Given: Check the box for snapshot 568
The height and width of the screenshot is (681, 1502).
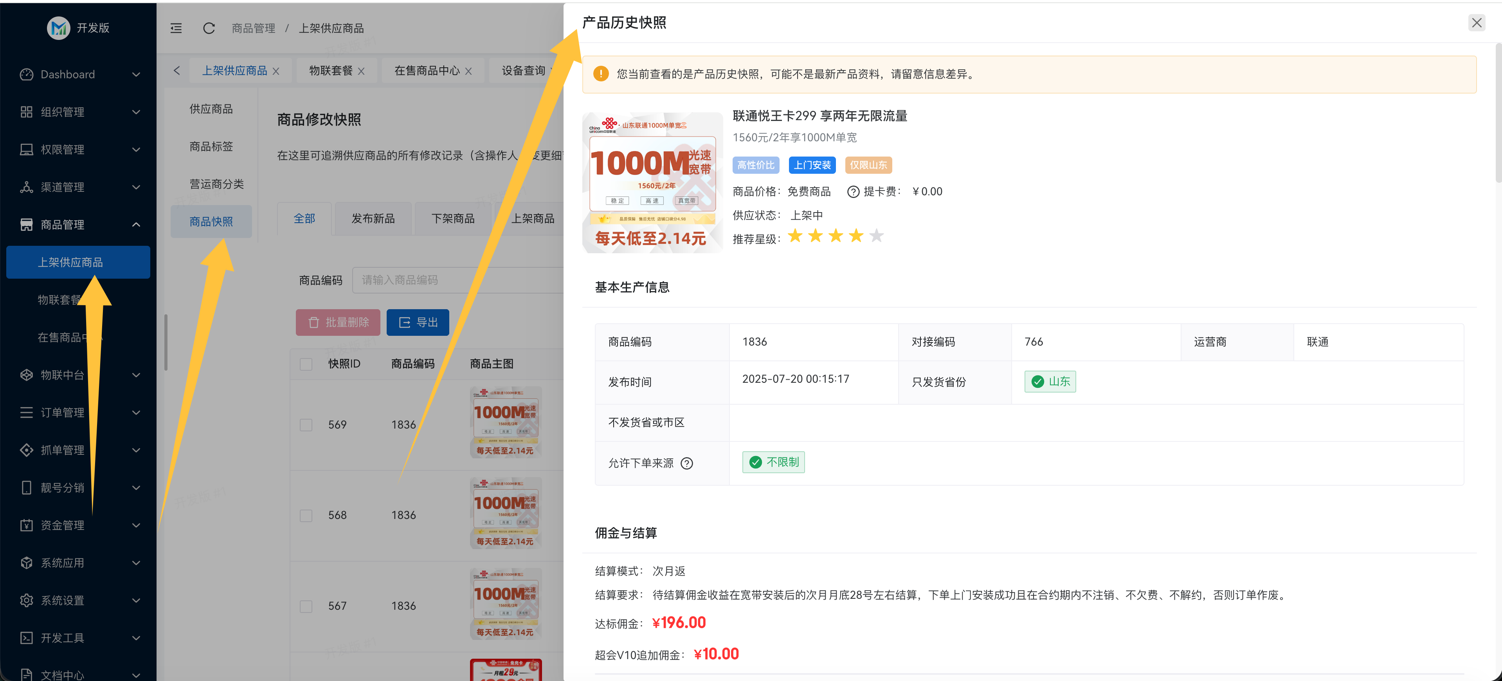Looking at the screenshot, I should coord(306,515).
